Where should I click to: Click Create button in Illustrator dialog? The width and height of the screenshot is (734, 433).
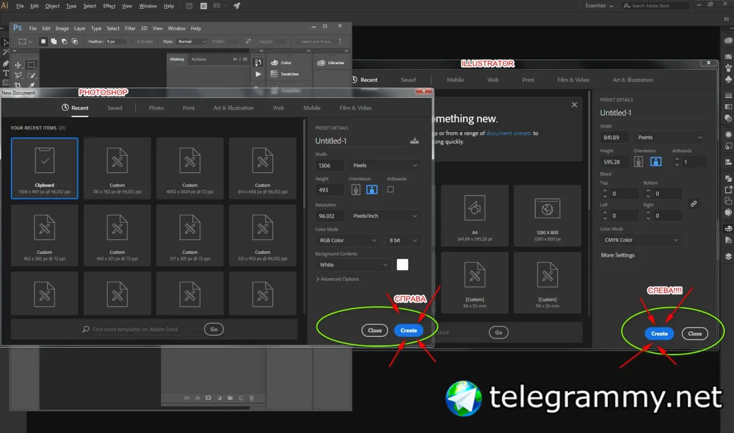click(x=659, y=333)
